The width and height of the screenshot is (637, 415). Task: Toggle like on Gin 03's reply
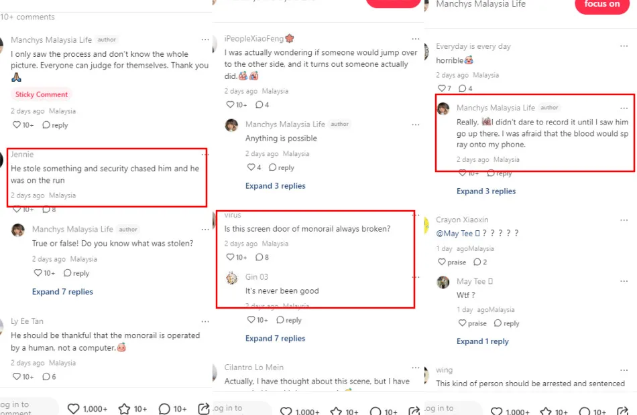251,320
